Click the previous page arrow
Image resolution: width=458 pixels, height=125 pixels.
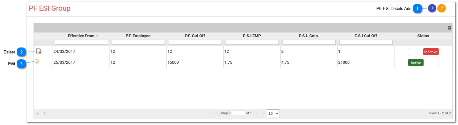216,113
